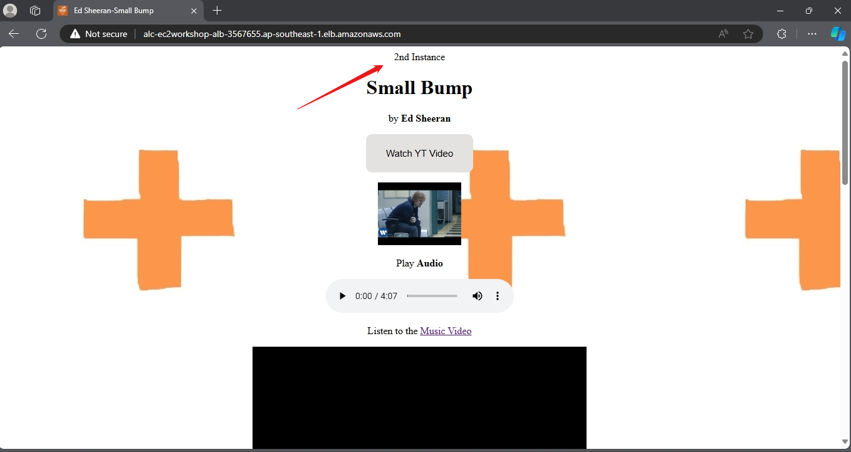Play the audio track
The width and height of the screenshot is (851, 452).
(x=342, y=296)
